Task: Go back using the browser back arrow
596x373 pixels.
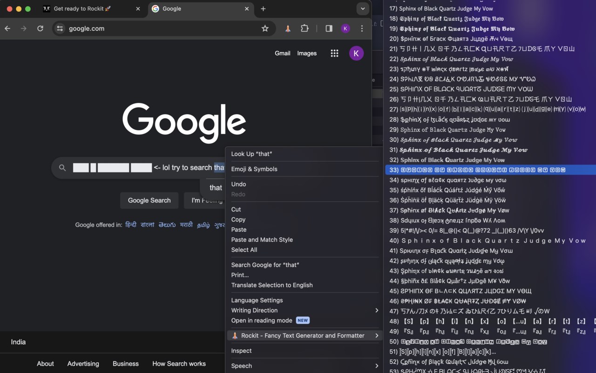Action: 7,28
